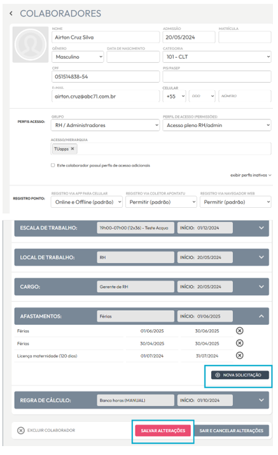Click the Escala de Trabalho início 01/12/2024
The height and width of the screenshot is (455, 278).
pos(205,227)
